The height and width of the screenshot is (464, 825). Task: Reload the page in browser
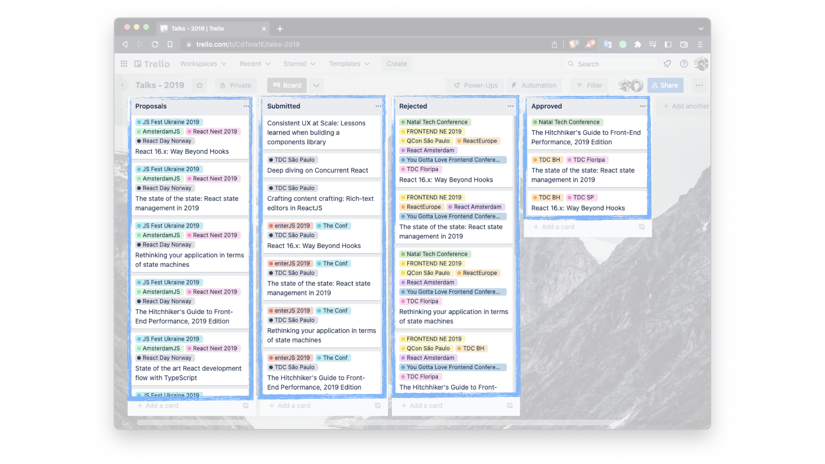click(x=155, y=44)
